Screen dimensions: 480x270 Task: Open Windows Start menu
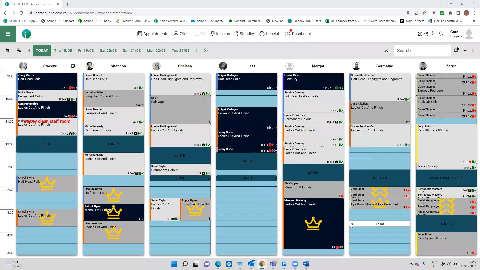(174, 264)
